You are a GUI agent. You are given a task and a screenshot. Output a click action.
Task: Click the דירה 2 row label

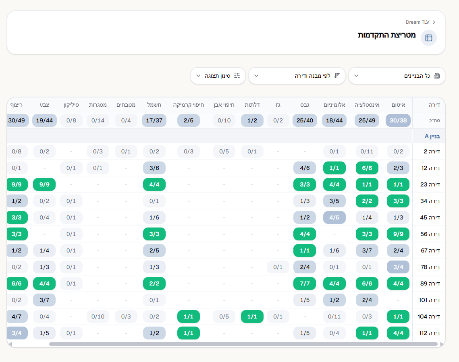[432, 151]
